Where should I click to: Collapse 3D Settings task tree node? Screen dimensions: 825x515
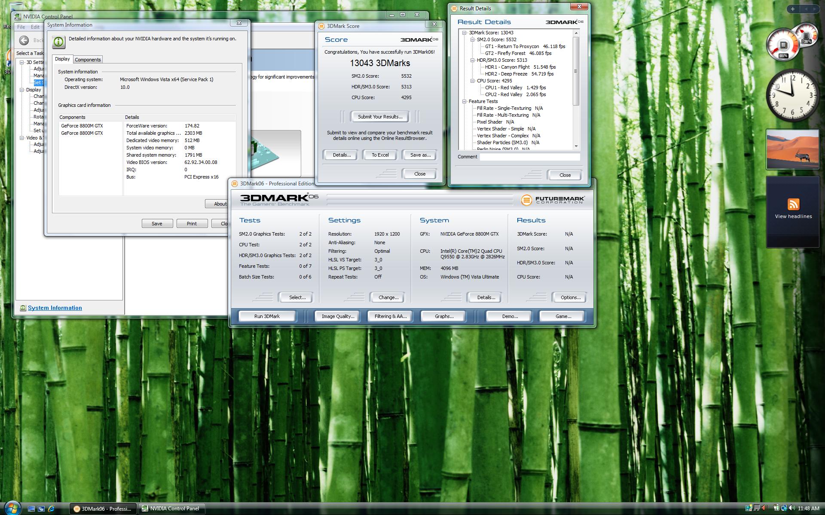pyautogui.click(x=22, y=62)
